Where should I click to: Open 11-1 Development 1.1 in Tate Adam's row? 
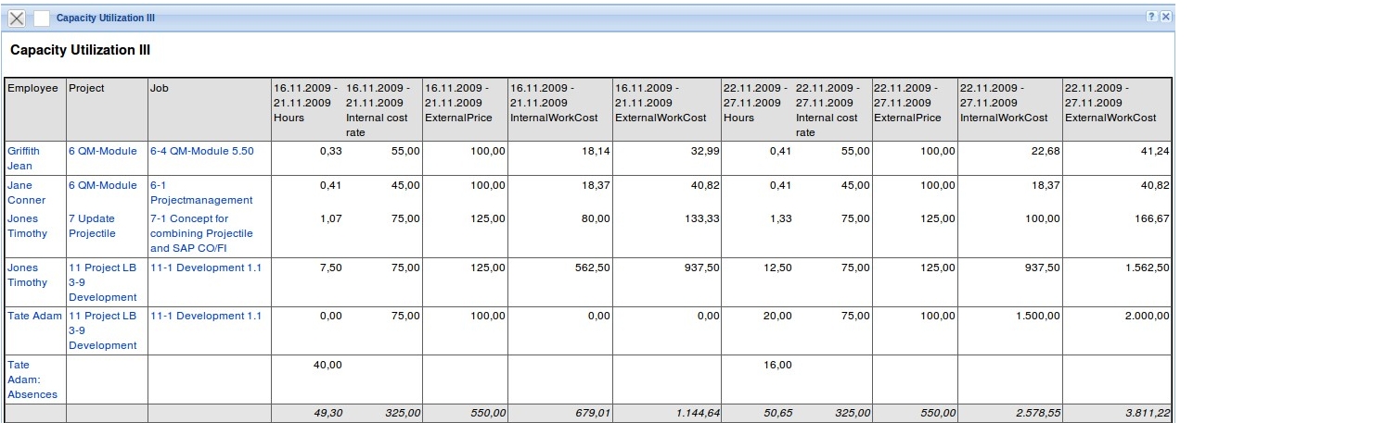point(206,316)
